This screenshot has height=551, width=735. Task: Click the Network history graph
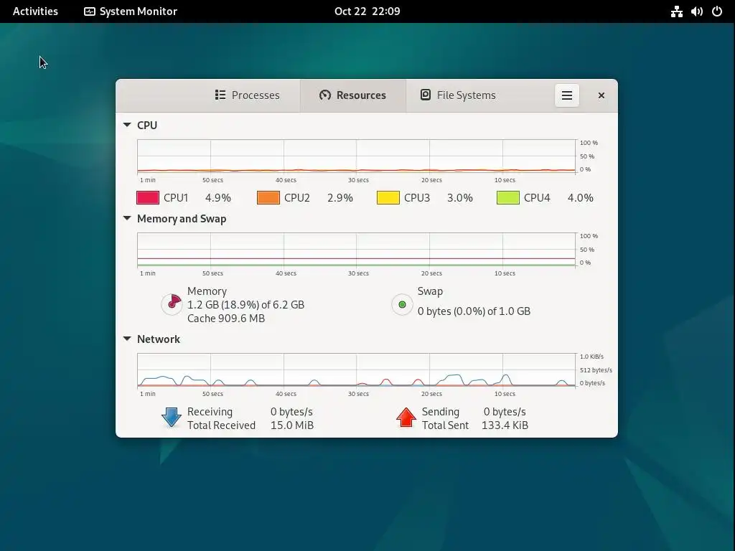pos(356,369)
